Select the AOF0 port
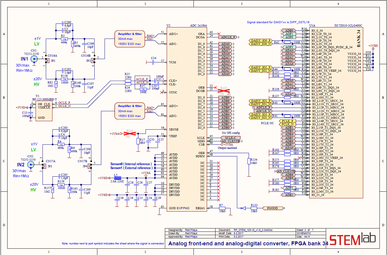Screen dimensions: 387x255 click(x=289, y=37)
